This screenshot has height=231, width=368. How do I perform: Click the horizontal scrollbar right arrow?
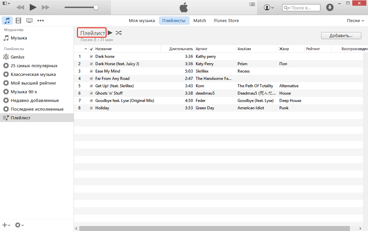click(x=360, y=228)
